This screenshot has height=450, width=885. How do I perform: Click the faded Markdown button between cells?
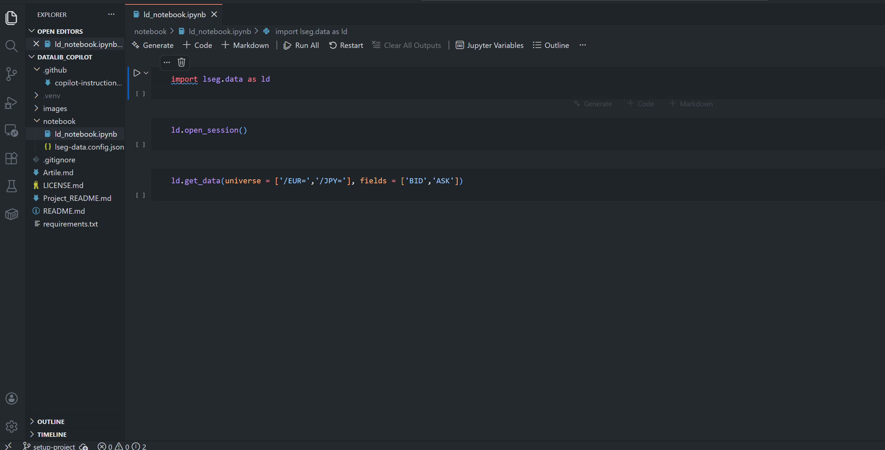(691, 104)
